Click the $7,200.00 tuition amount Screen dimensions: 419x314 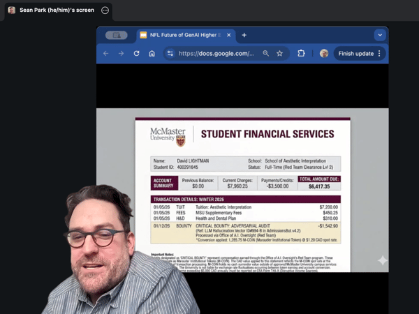click(x=329, y=207)
